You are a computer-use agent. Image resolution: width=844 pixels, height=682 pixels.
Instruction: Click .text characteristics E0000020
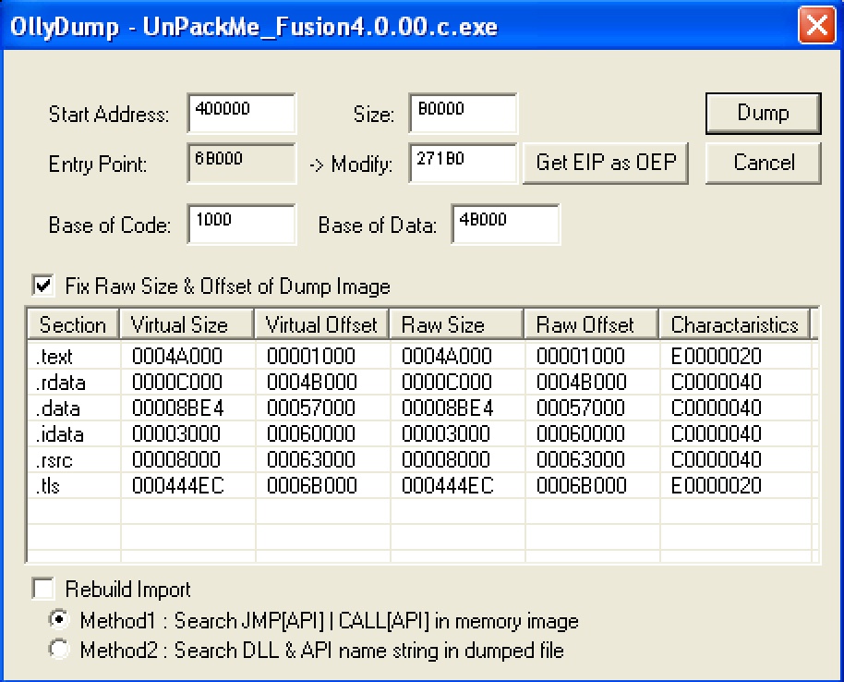[716, 356]
